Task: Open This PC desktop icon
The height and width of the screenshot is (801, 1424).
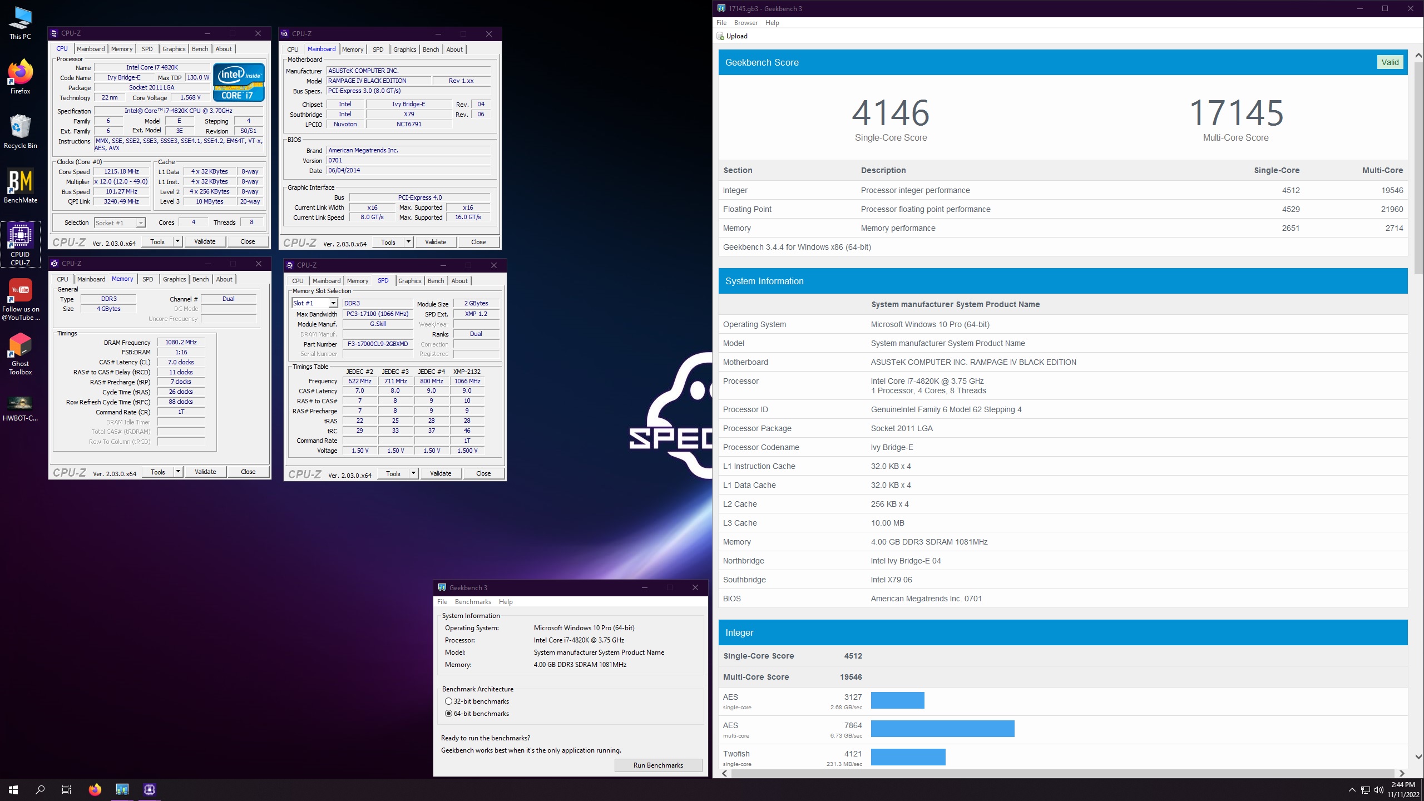Action: click(20, 23)
